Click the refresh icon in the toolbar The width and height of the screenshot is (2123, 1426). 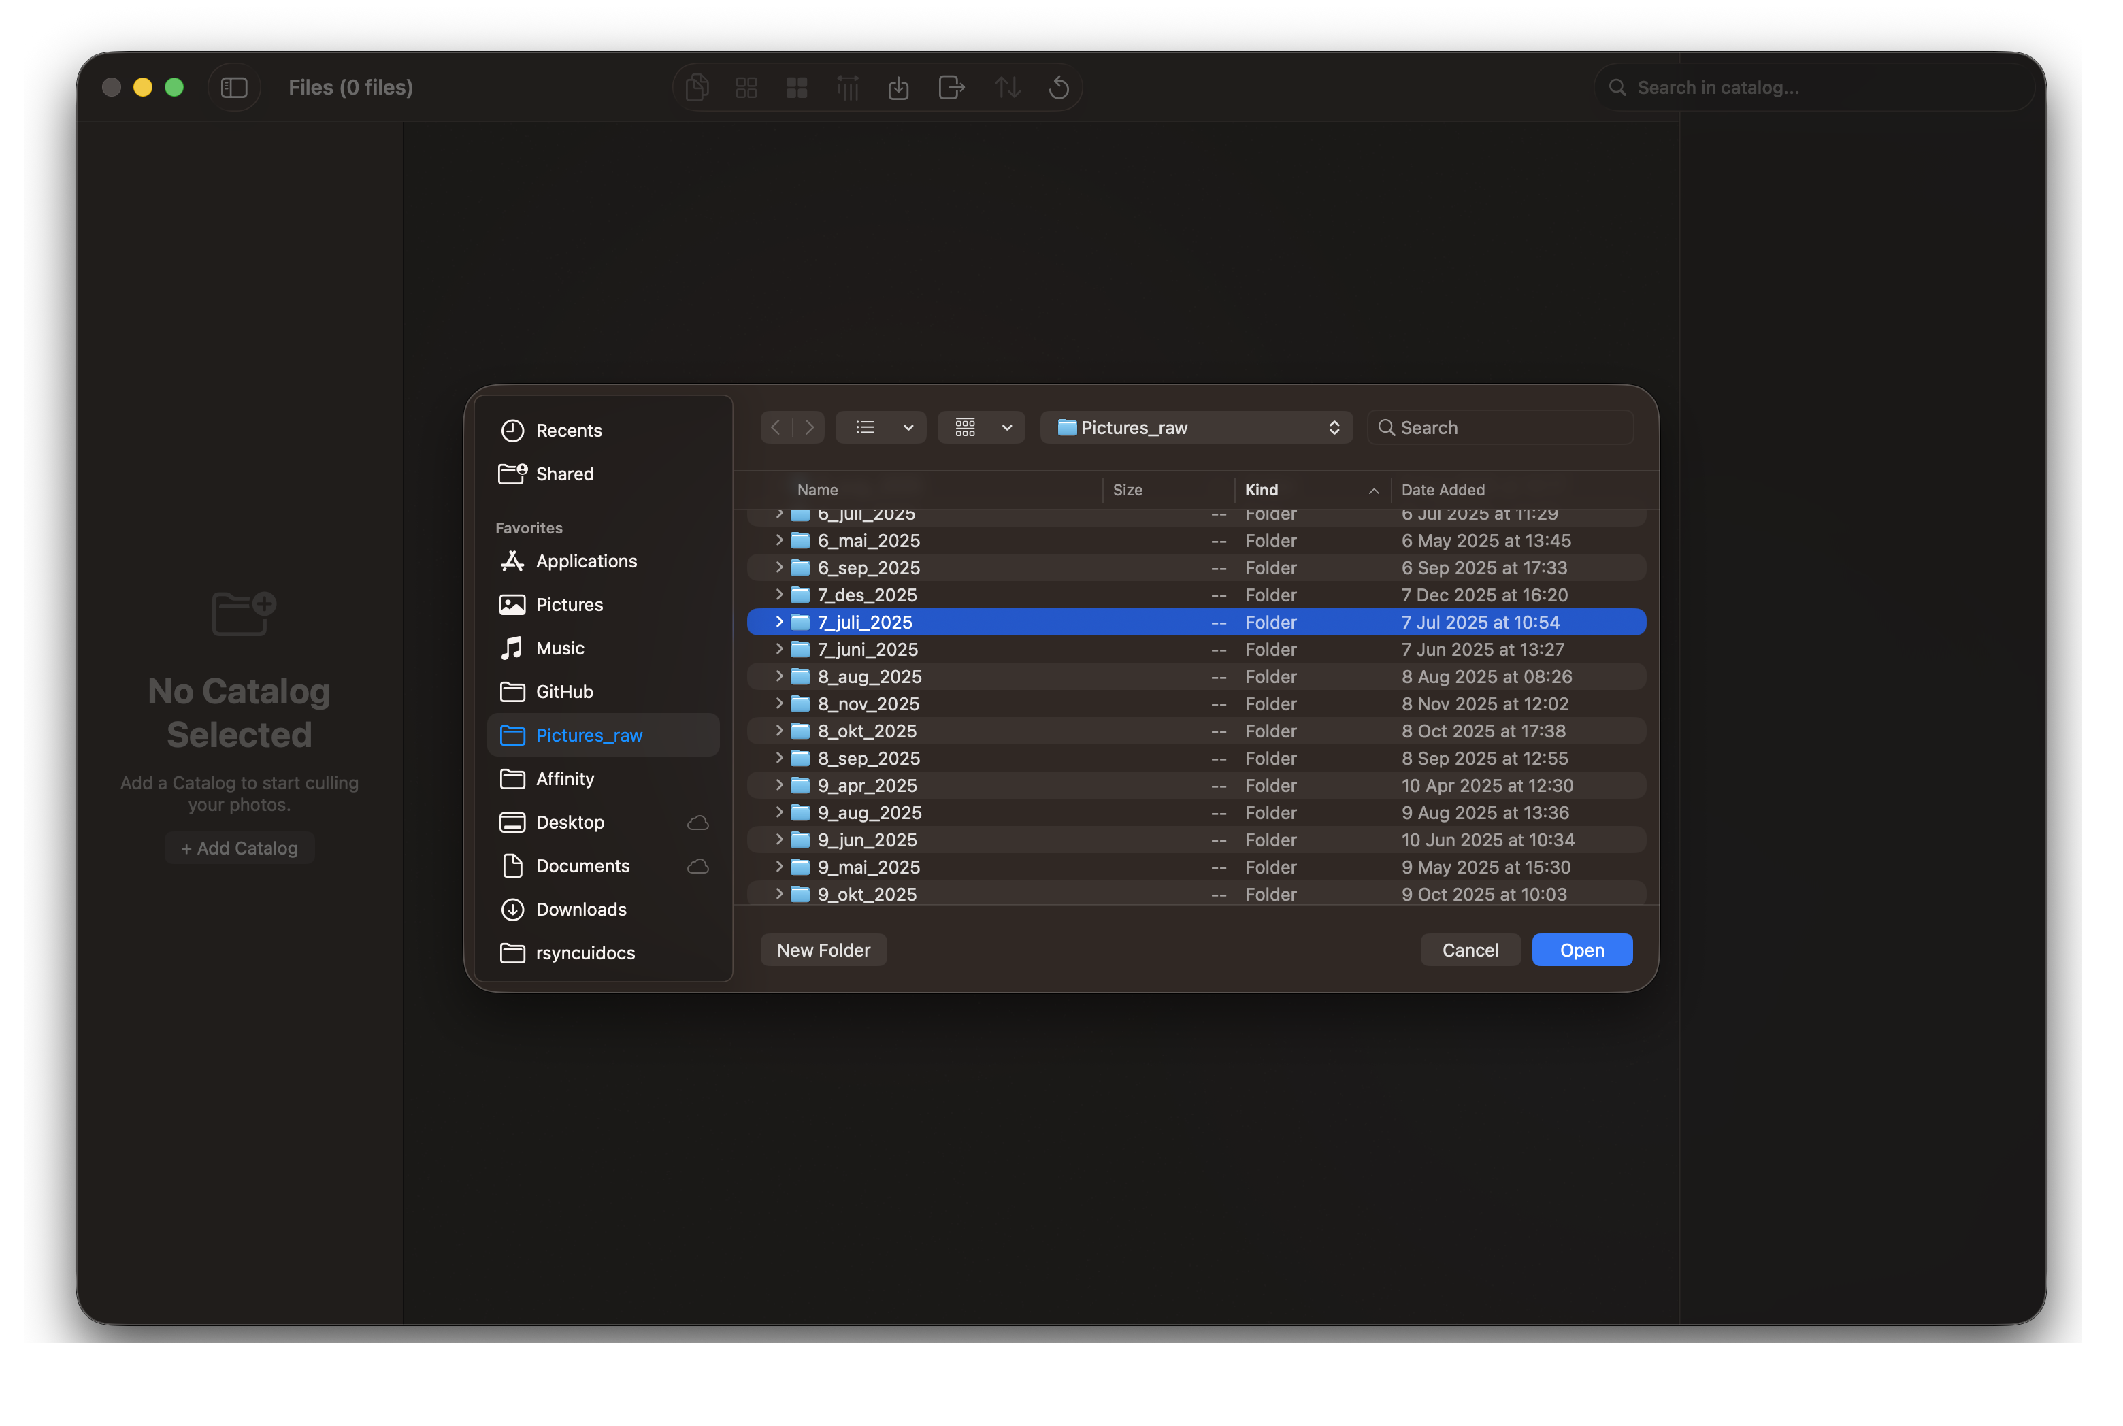point(1059,86)
